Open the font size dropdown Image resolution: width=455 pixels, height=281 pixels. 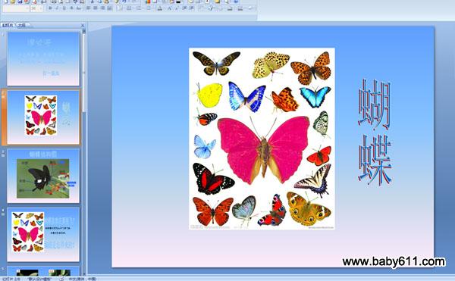point(36,8)
